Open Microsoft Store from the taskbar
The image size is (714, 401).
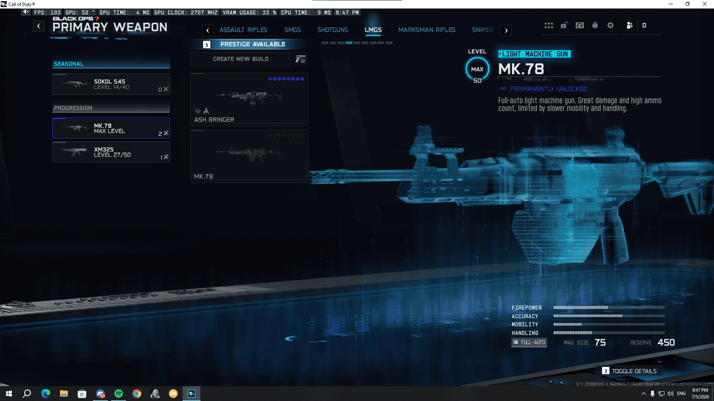click(82, 394)
